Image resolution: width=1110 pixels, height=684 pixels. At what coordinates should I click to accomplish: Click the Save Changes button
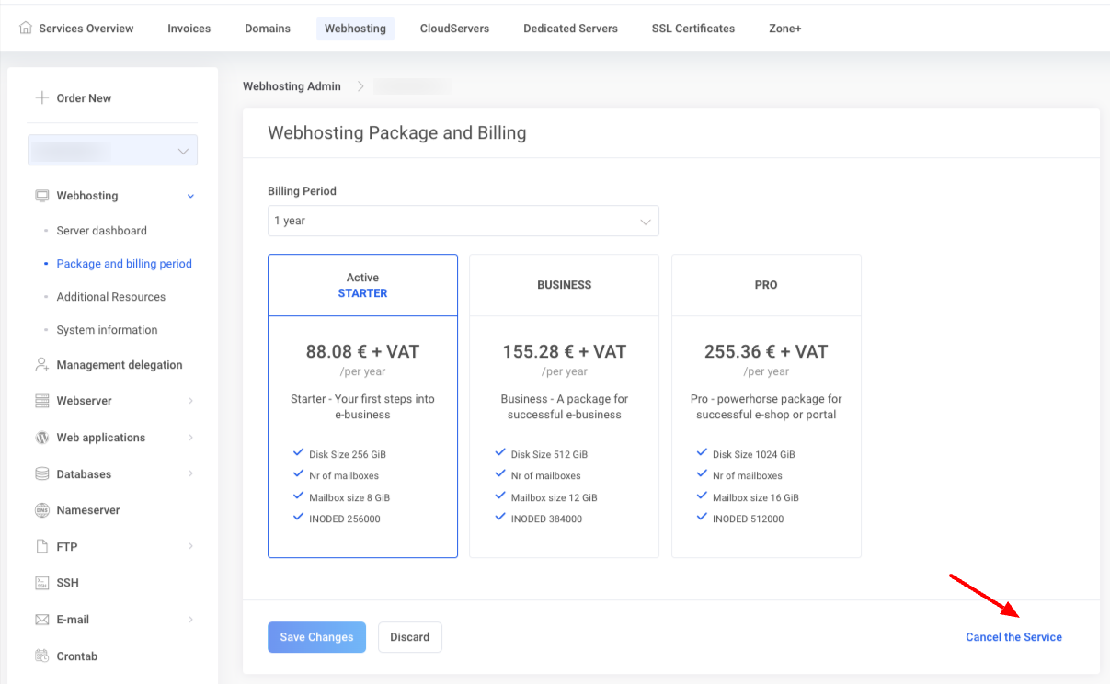pos(316,637)
